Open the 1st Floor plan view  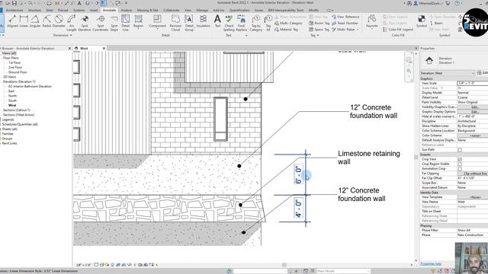pyautogui.click(x=14, y=62)
